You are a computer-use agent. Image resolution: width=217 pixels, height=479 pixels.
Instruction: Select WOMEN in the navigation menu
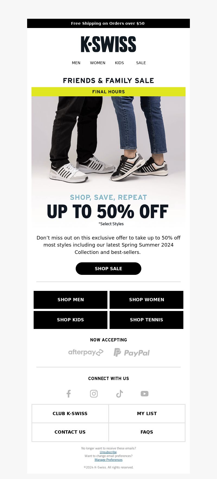[98, 63]
